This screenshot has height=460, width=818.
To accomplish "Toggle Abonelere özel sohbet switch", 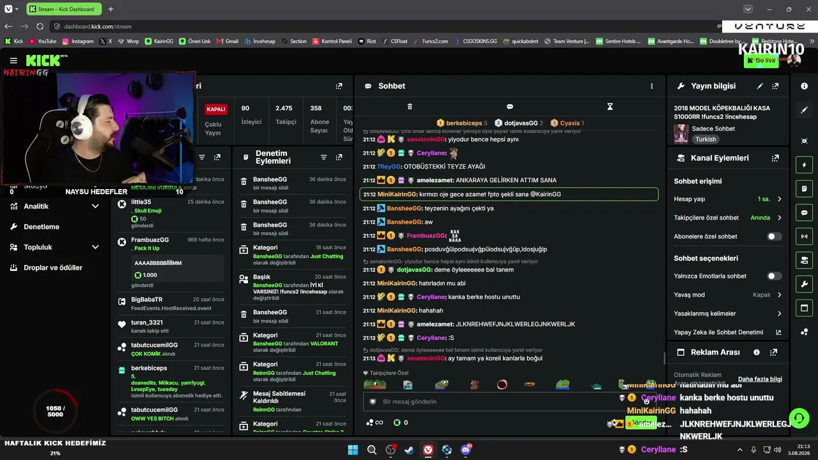I will [x=774, y=236].
